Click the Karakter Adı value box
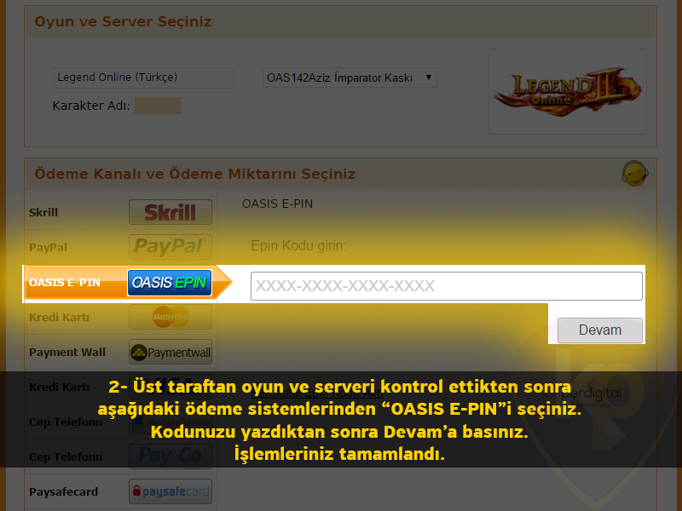The width and height of the screenshot is (682, 511). pos(158,106)
